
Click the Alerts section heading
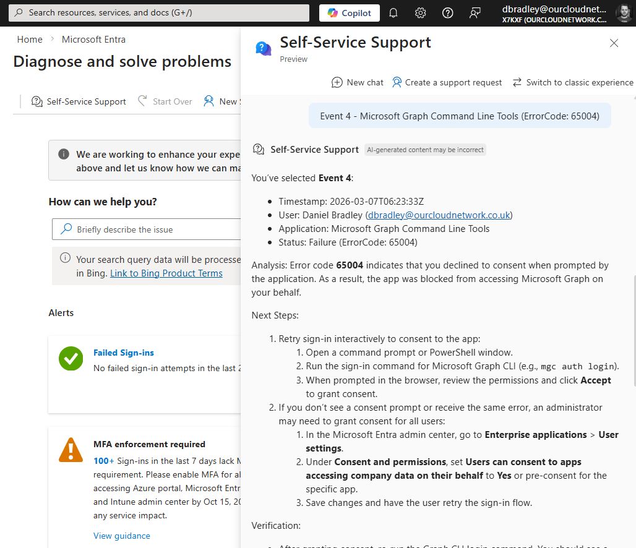(x=61, y=313)
